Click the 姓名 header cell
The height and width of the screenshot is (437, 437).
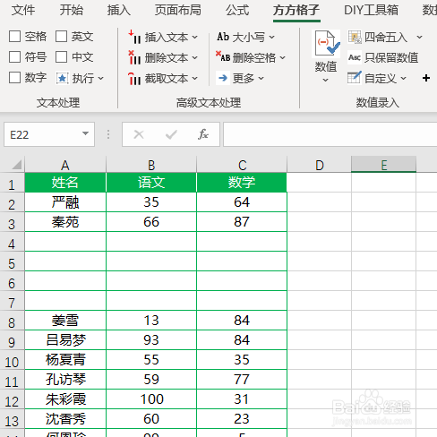point(65,183)
